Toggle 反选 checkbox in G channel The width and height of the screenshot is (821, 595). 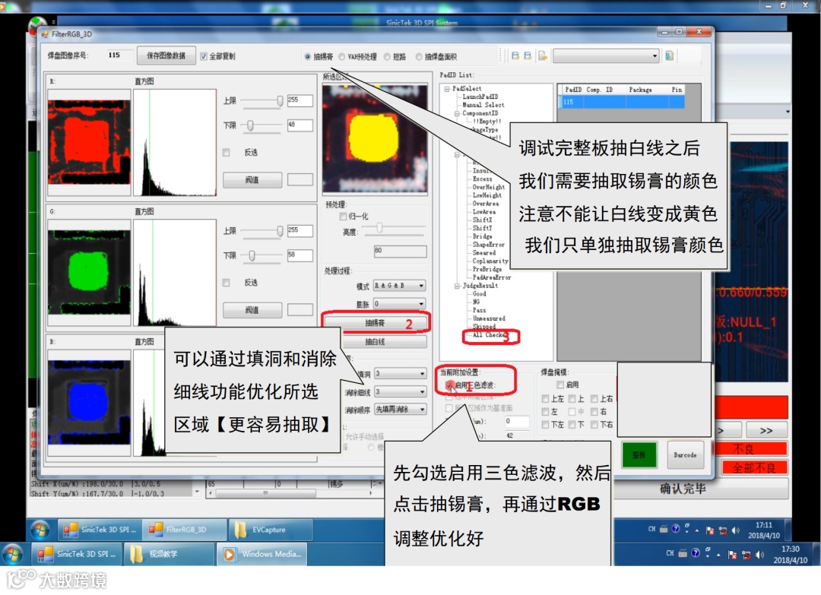pyautogui.click(x=227, y=283)
